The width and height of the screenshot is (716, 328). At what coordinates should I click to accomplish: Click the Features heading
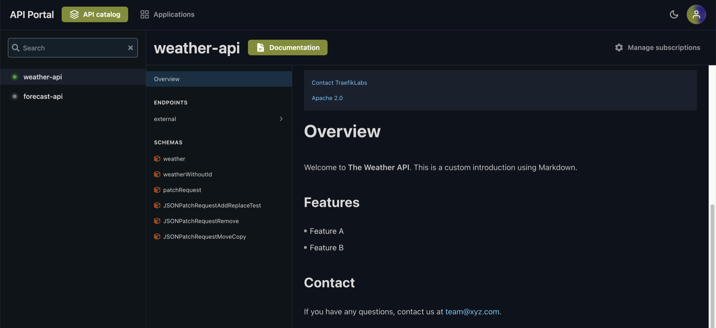[332, 202]
